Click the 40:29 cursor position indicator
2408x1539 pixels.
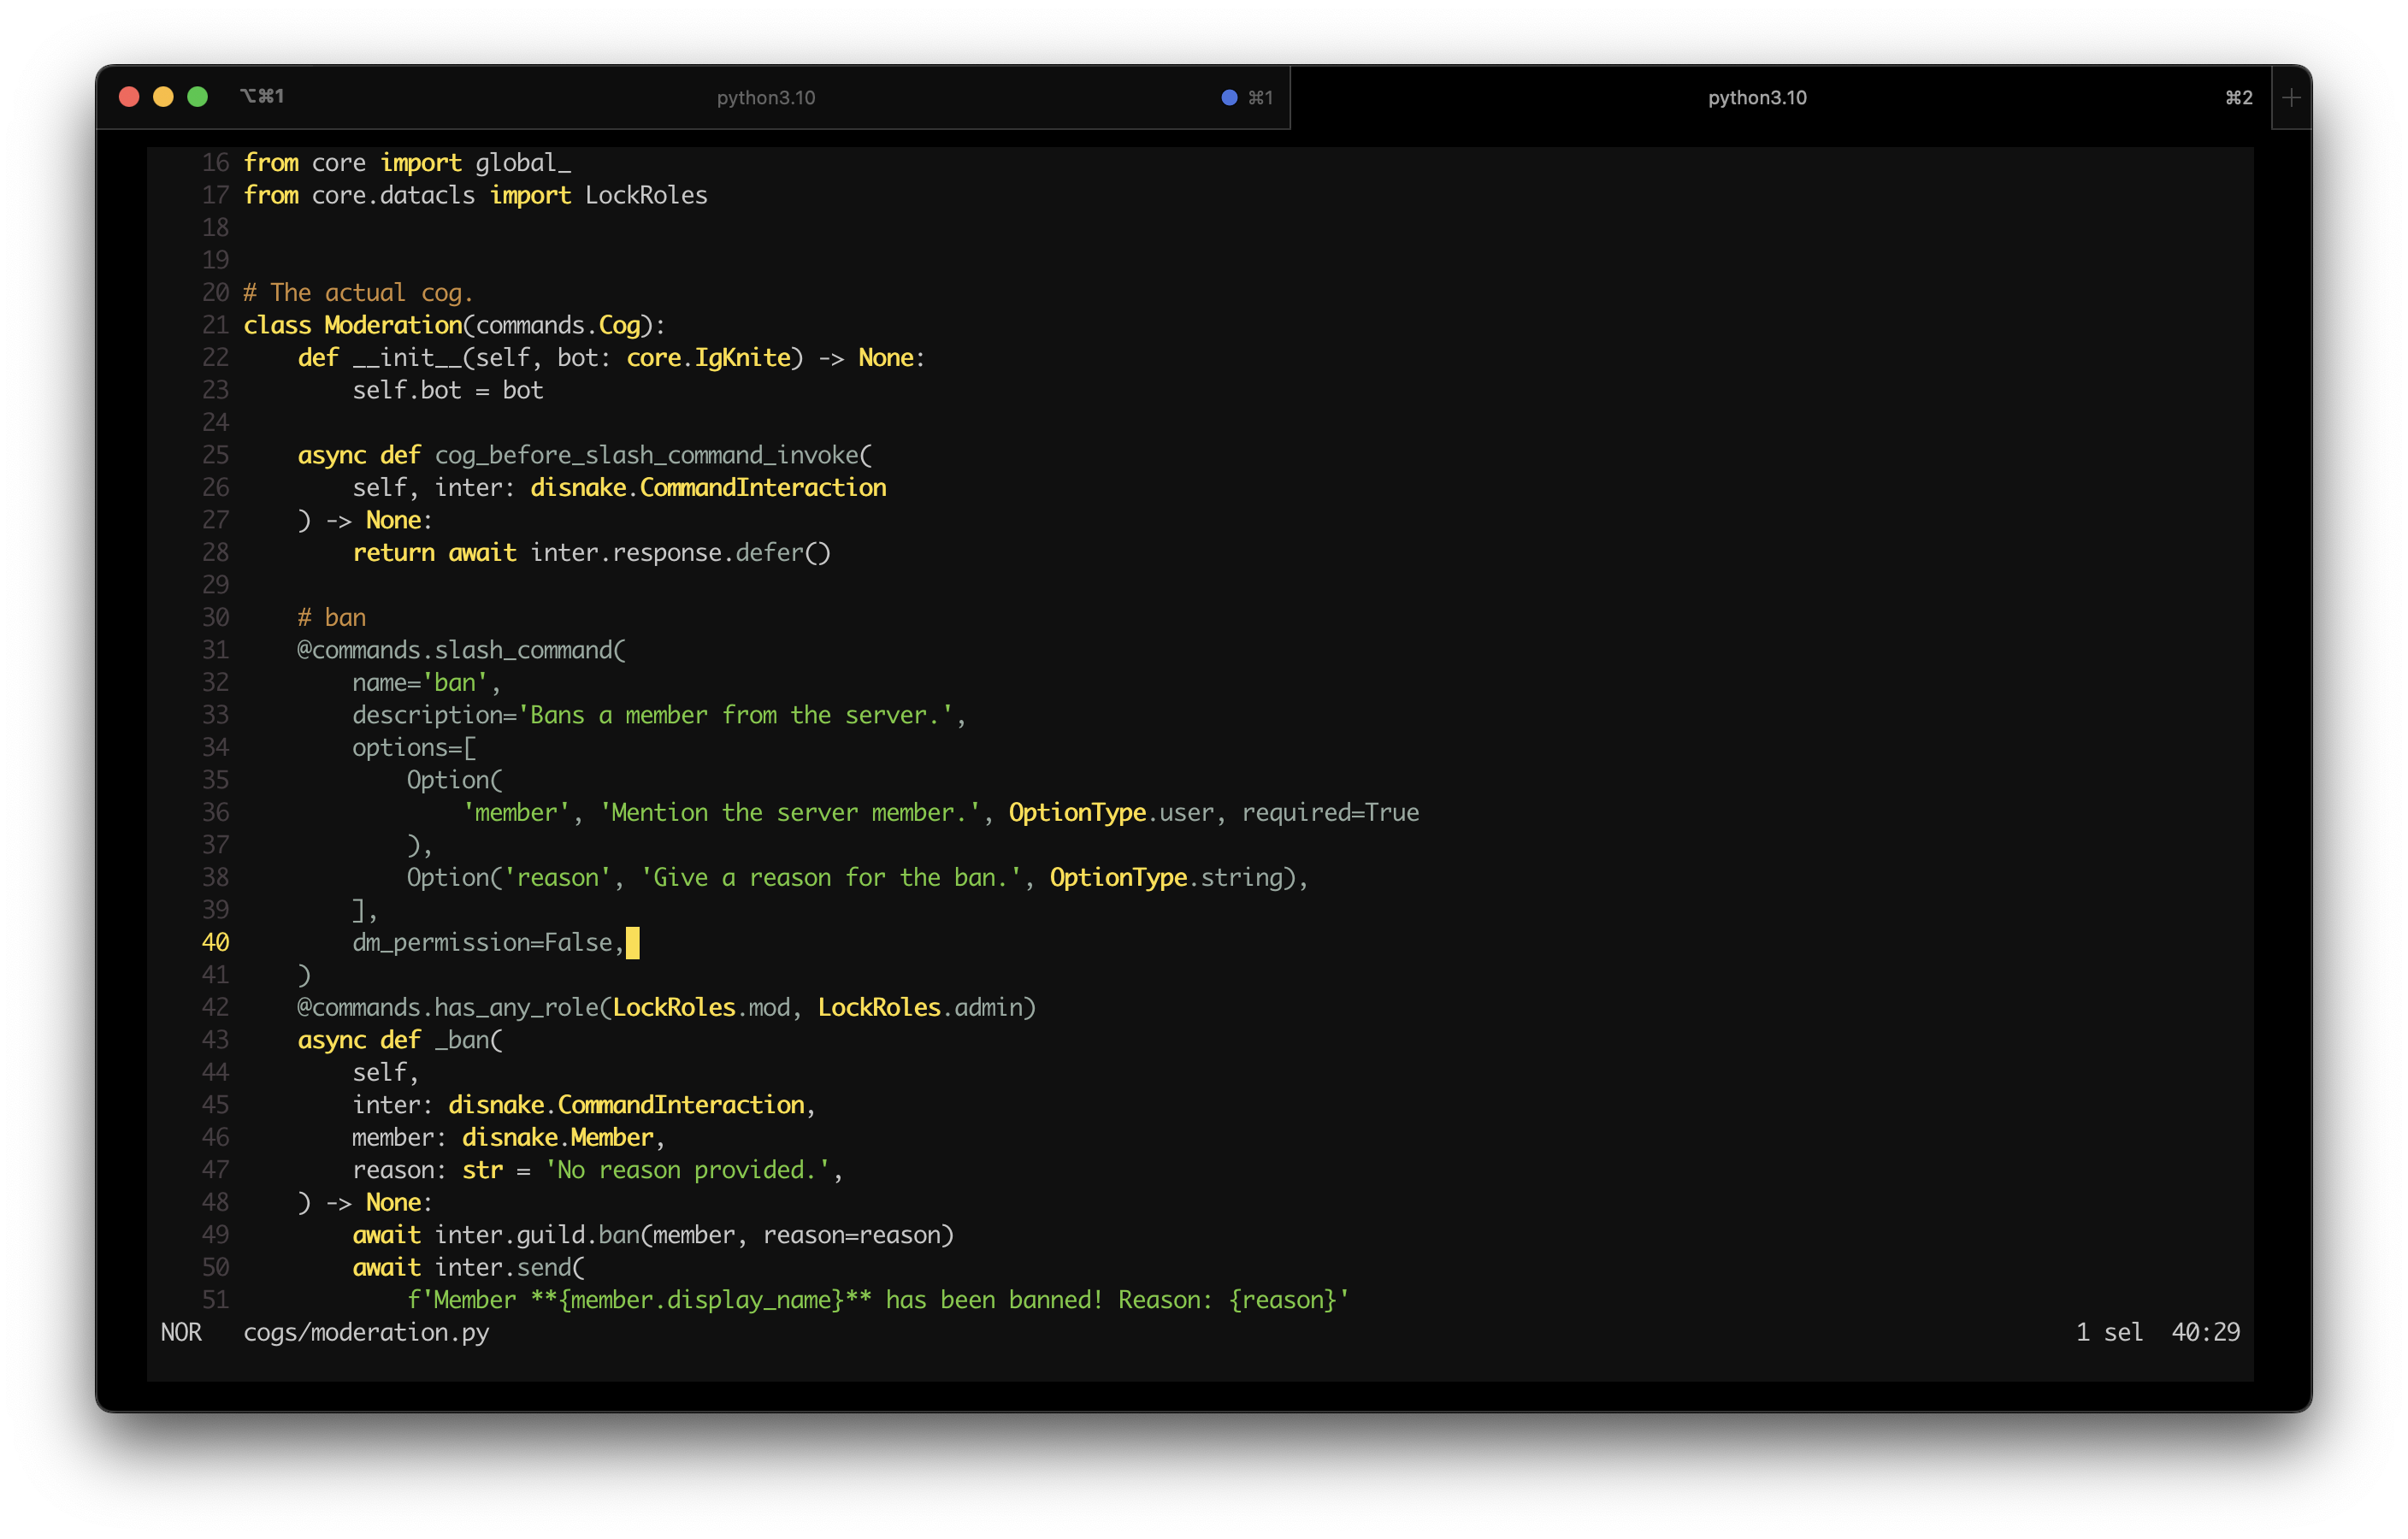pyautogui.click(x=2205, y=1332)
